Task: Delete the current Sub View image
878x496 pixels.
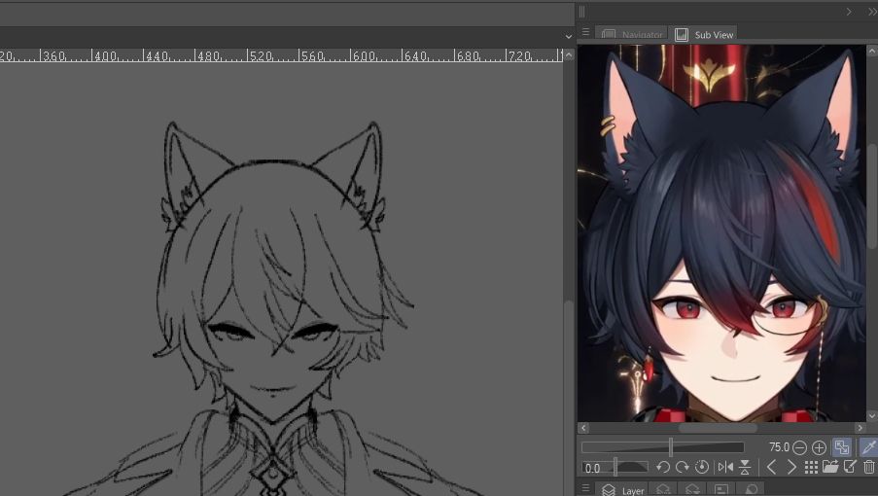Action: tap(869, 467)
